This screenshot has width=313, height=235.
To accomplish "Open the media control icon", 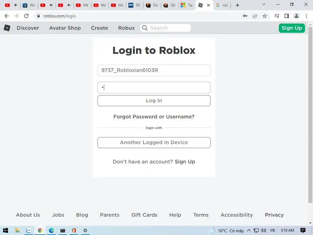I will coord(277,16).
